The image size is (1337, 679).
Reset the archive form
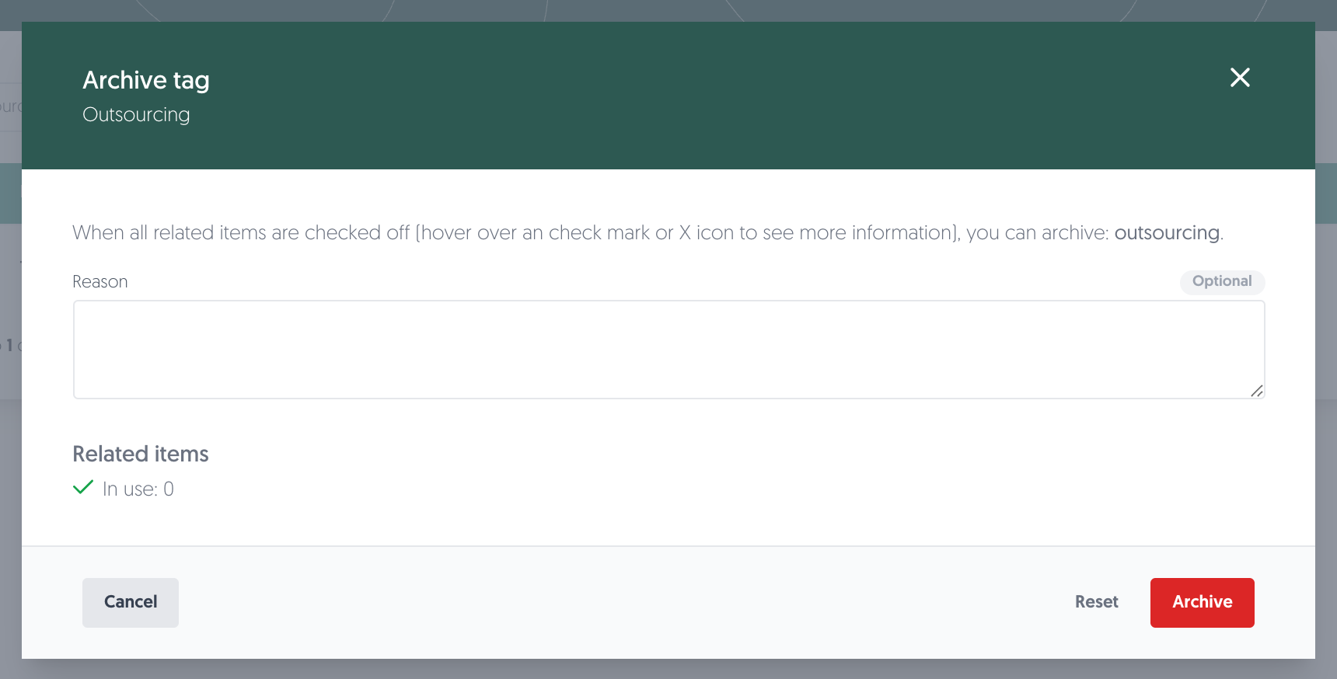pos(1096,602)
